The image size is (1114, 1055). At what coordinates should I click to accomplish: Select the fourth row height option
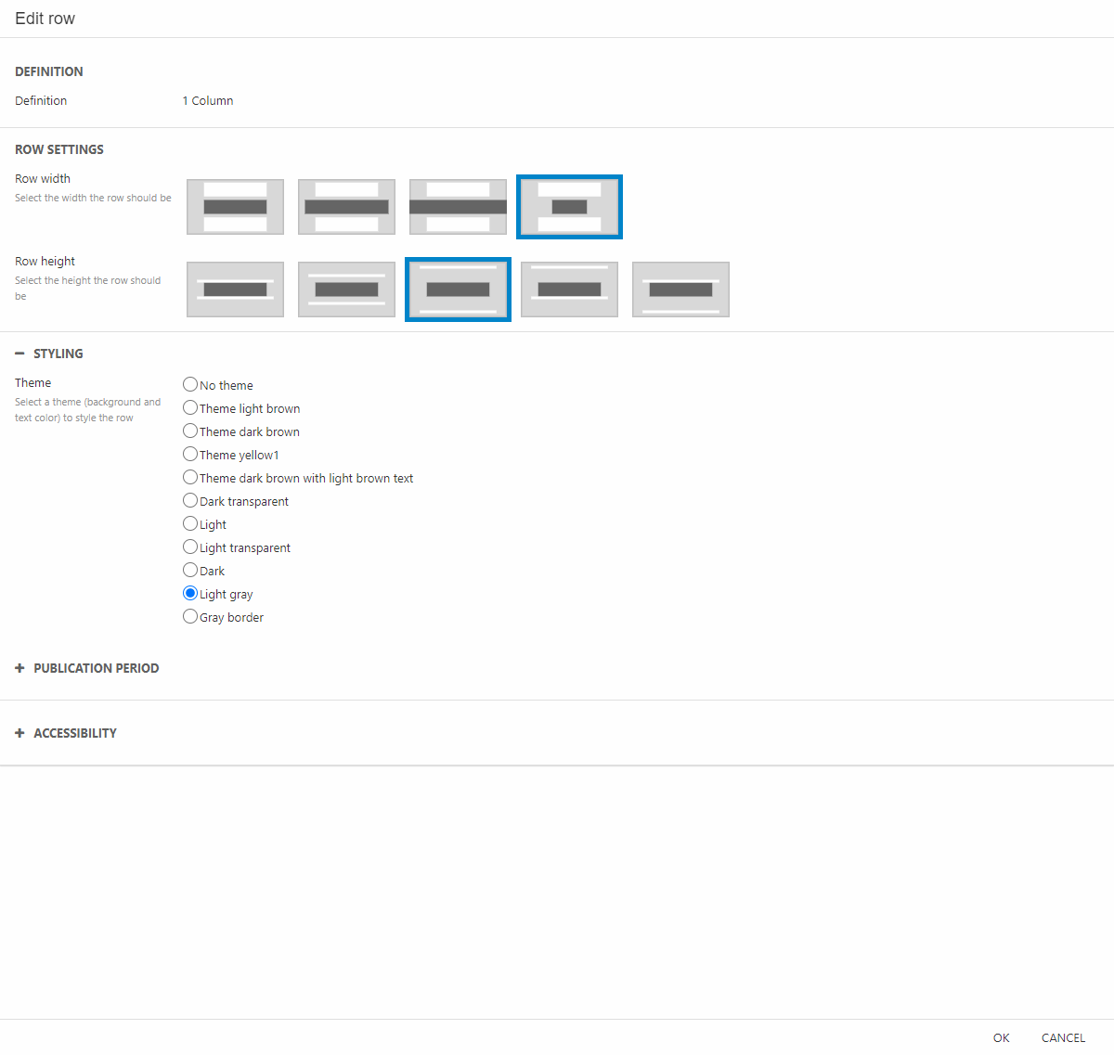pyautogui.click(x=569, y=289)
